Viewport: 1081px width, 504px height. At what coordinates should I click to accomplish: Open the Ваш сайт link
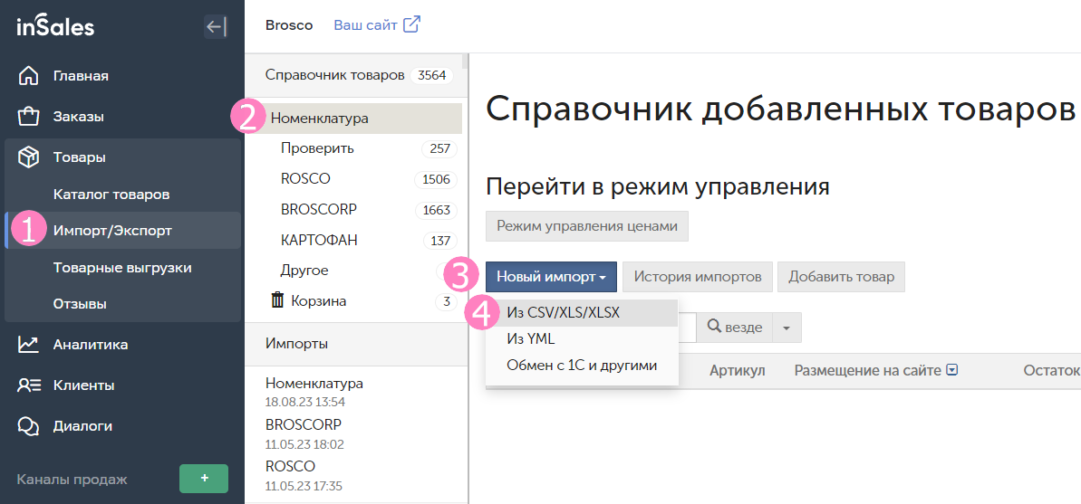click(365, 25)
